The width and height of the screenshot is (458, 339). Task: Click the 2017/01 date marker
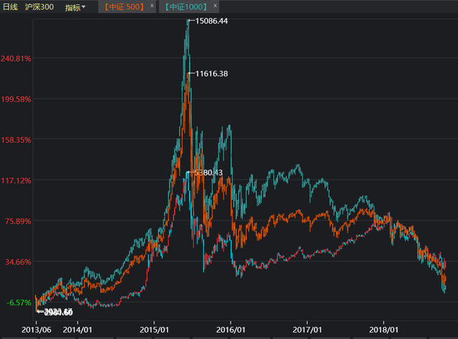pyautogui.click(x=307, y=330)
